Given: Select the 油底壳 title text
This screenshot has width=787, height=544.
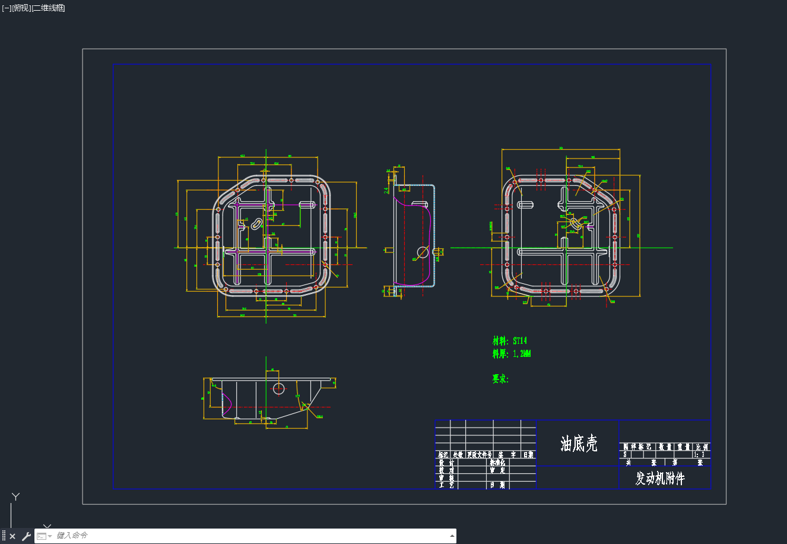Looking at the screenshot, I should pyautogui.click(x=579, y=443).
